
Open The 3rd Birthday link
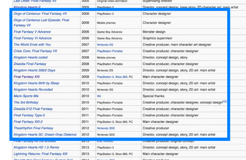pos(26,102)
